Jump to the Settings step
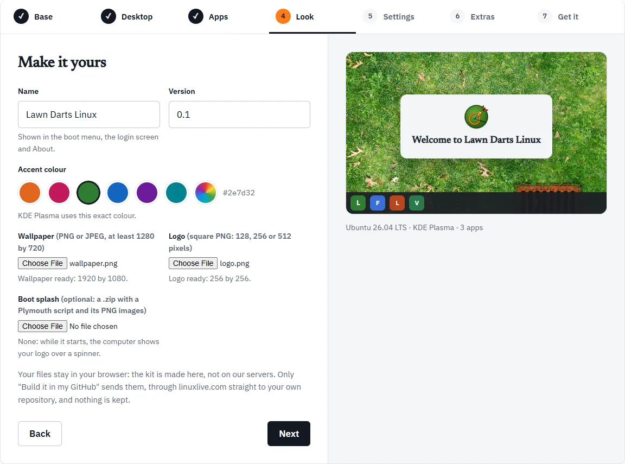The height and width of the screenshot is (464, 625). pos(388,17)
